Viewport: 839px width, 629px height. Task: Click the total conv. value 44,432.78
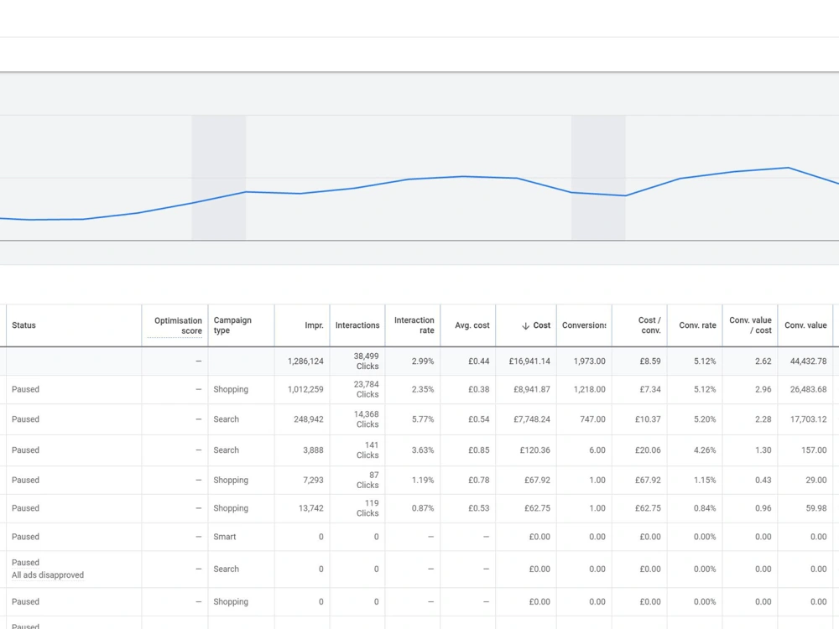point(808,361)
